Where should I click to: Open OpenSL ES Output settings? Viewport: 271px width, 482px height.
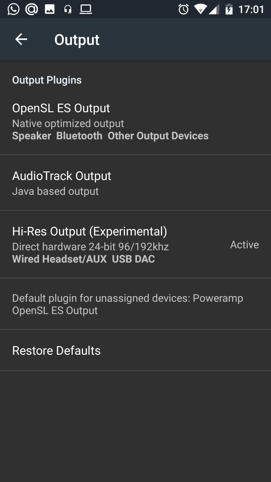tap(135, 122)
